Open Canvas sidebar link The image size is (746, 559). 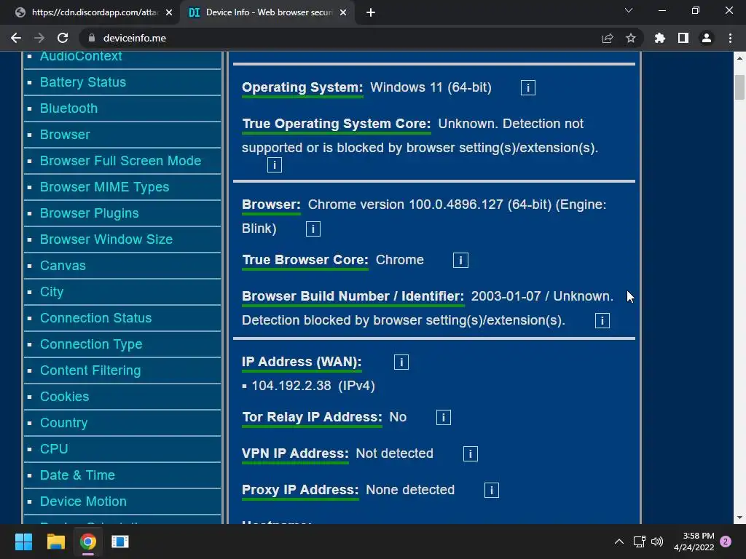(63, 265)
